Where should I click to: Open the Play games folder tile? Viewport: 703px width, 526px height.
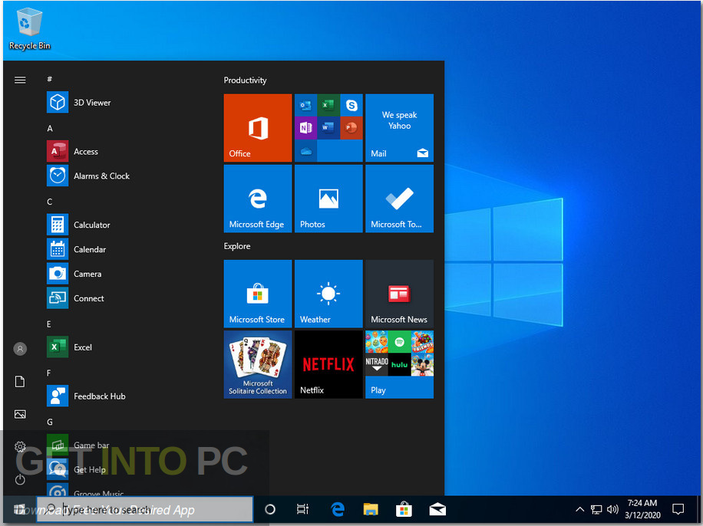pos(400,364)
